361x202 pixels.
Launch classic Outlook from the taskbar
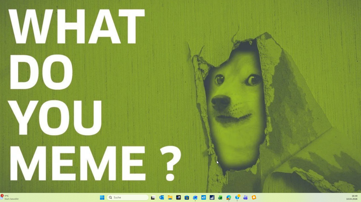point(162,197)
